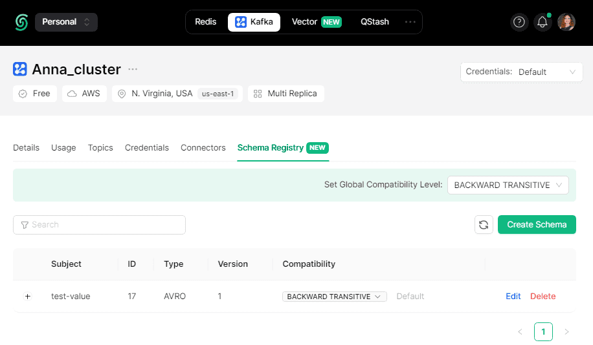Switch to the QStash product tab

tap(374, 22)
